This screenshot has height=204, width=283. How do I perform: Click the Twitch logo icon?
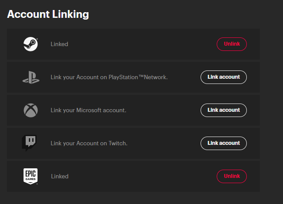click(x=30, y=143)
